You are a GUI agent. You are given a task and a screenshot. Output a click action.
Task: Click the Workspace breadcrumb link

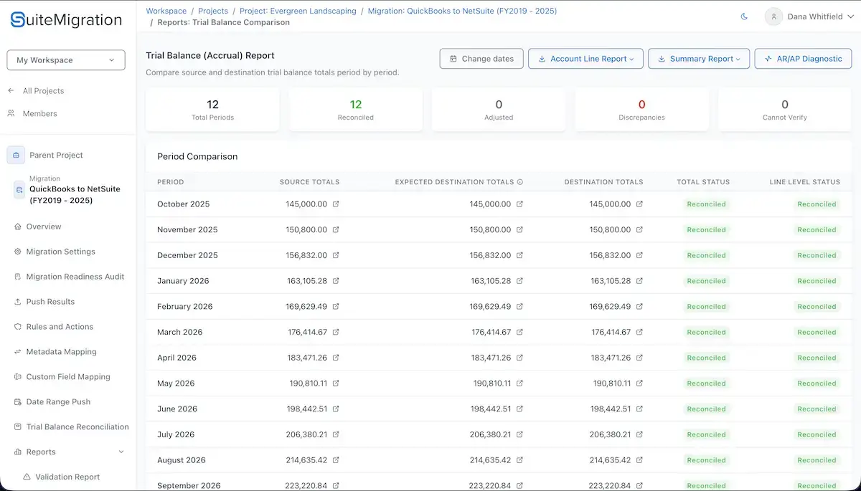166,11
